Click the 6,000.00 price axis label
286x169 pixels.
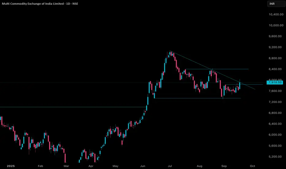click(x=275, y=135)
